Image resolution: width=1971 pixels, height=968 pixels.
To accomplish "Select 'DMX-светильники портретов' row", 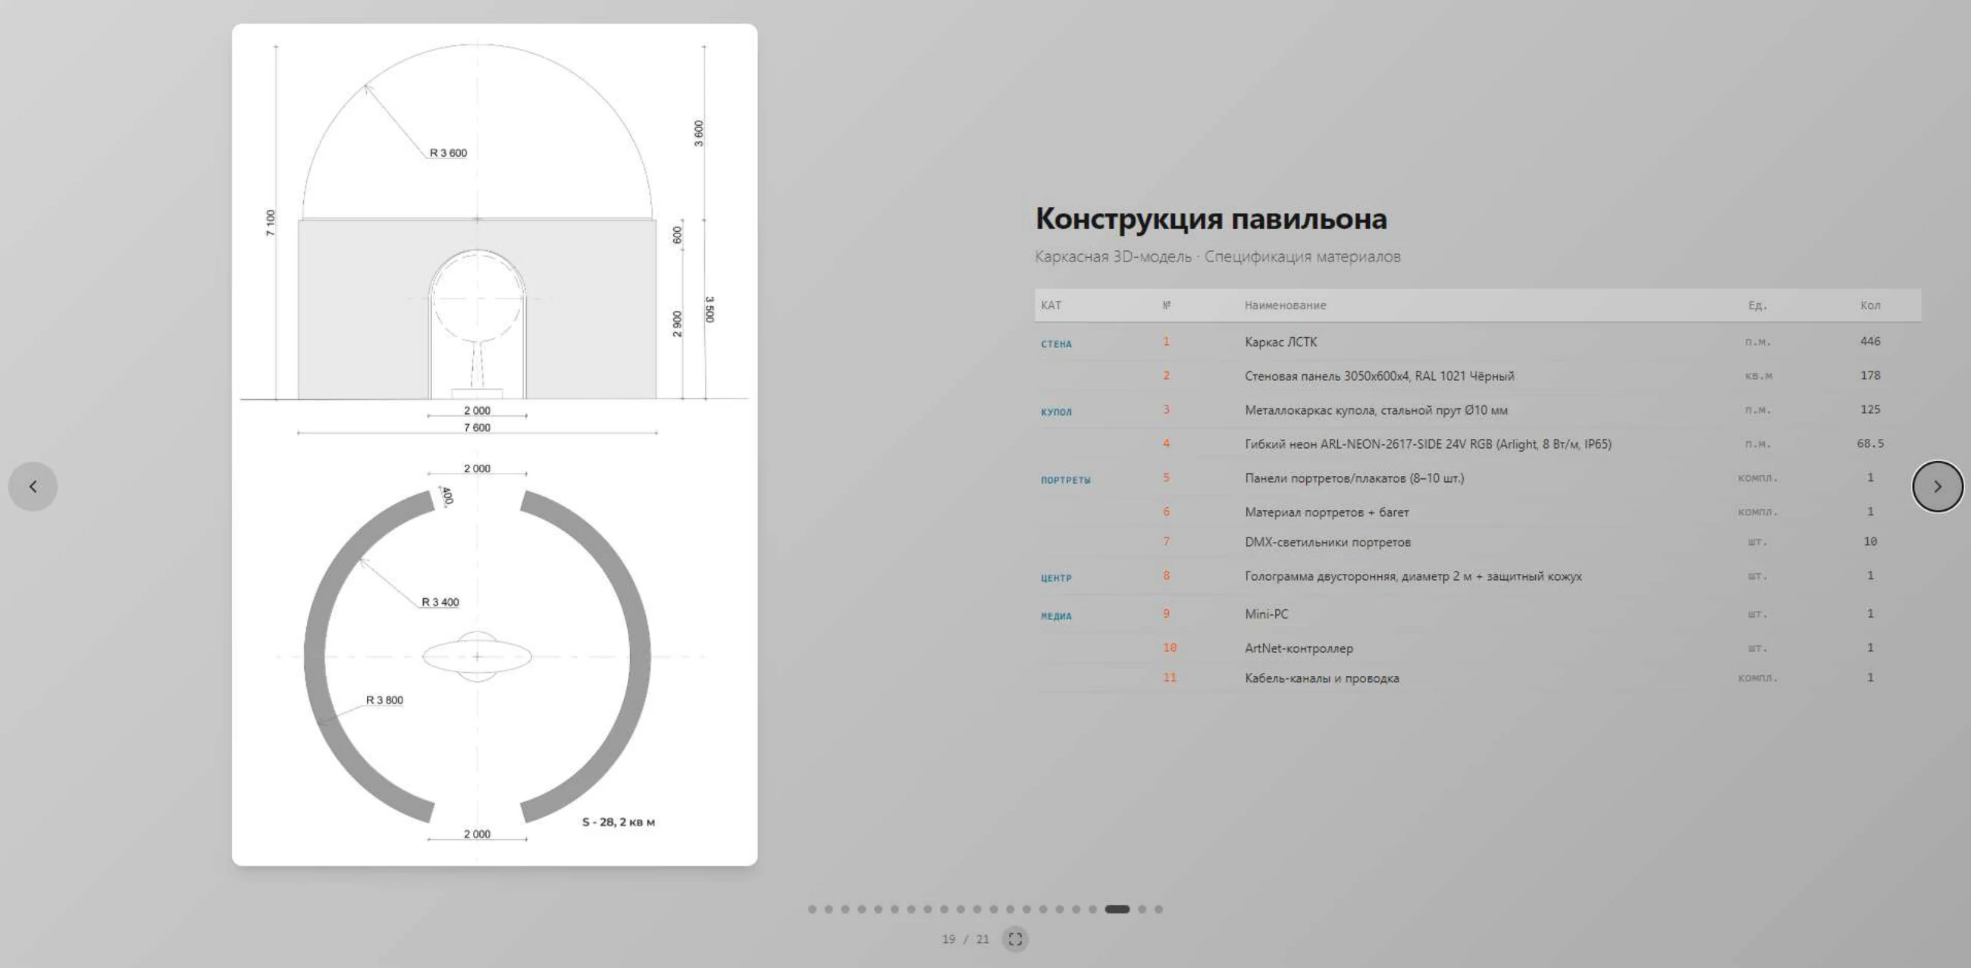I will (1477, 542).
